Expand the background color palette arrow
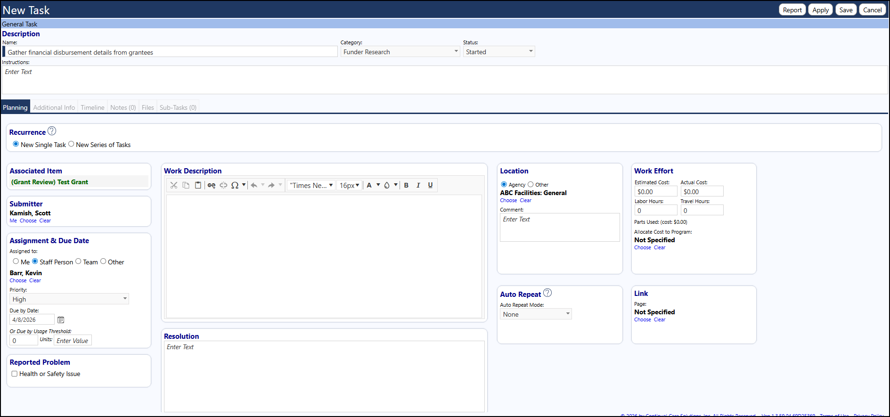Screen dimensions: 890x417 (396, 185)
